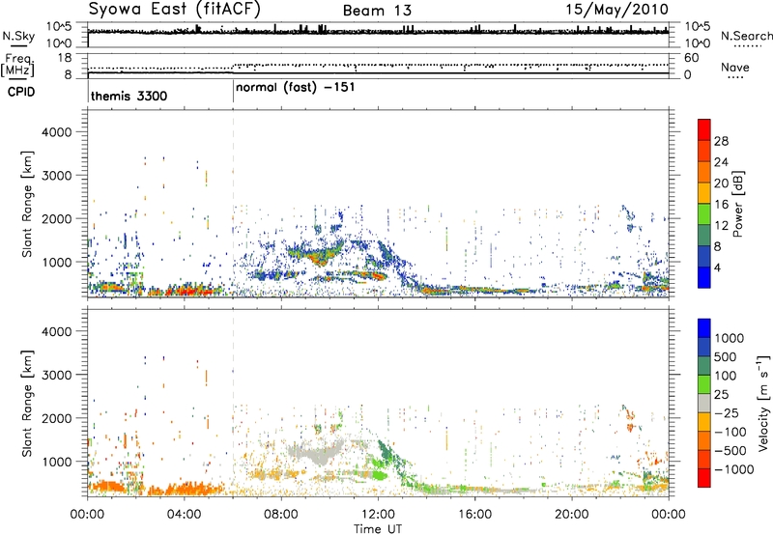
Task: Click the '4000' tick on the power plot
Action: click(x=56, y=132)
